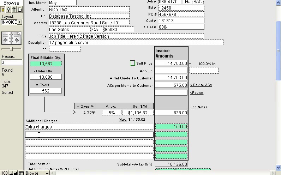Screen dimensions: 281x175
Task: Click the green 150.00 charge amount
Action: pos(171,127)
